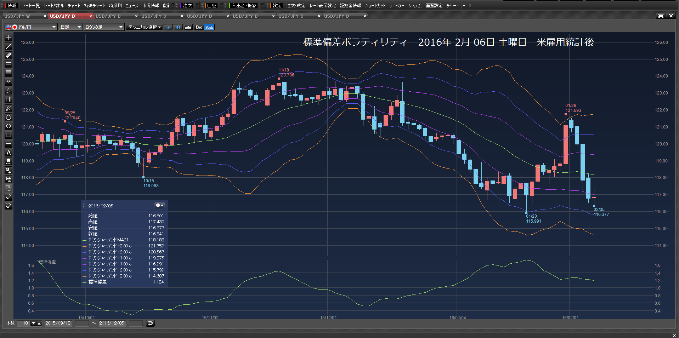Select the crosshair cursor tool

tap(9, 38)
